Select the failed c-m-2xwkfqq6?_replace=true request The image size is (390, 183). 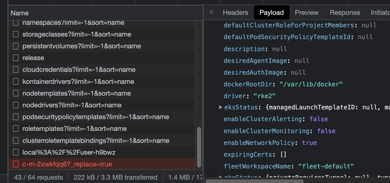click(x=102, y=164)
